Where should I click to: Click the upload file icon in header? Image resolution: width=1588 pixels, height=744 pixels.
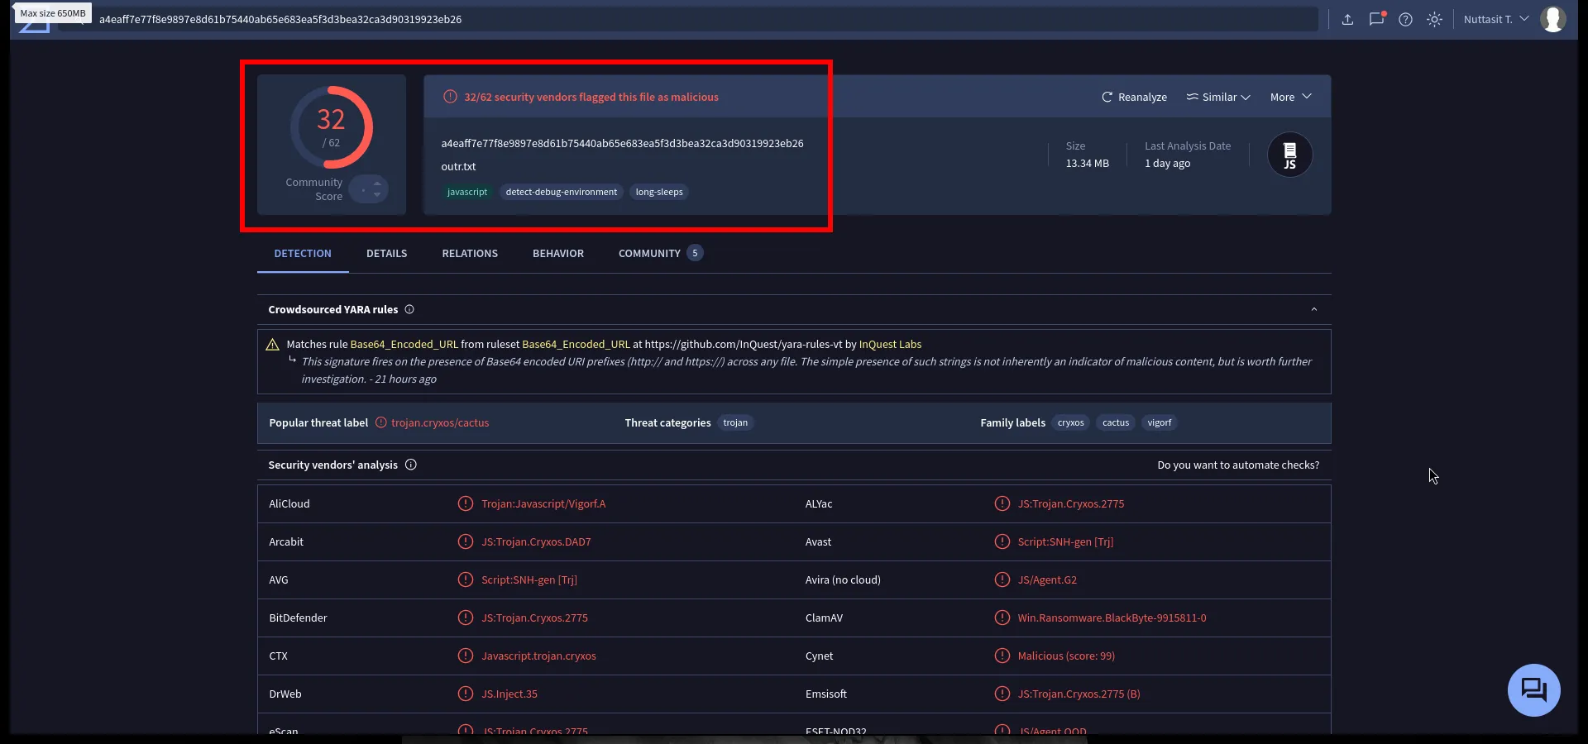click(1347, 19)
